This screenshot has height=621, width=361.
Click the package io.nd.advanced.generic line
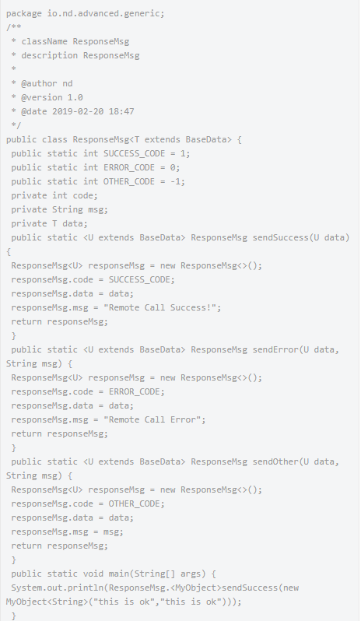85,13
